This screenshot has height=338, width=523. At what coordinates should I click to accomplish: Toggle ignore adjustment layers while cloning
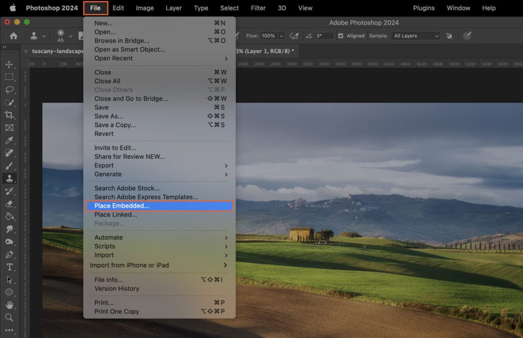point(450,36)
